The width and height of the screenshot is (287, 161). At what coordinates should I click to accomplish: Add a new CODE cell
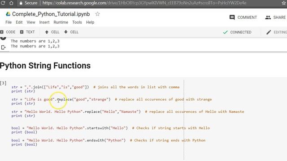[8, 32]
